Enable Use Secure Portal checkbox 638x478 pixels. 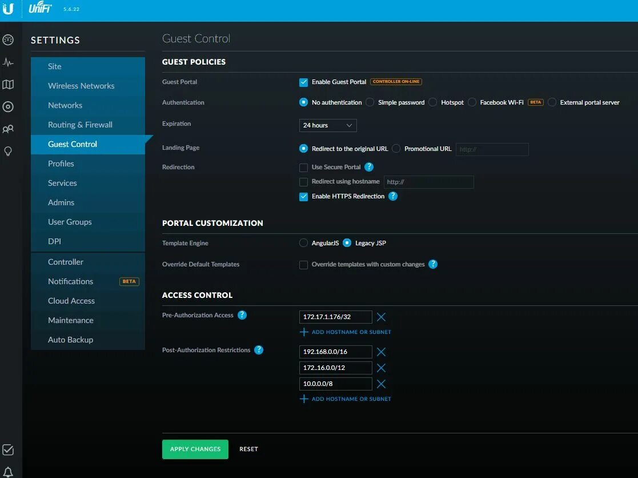[x=303, y=168]
